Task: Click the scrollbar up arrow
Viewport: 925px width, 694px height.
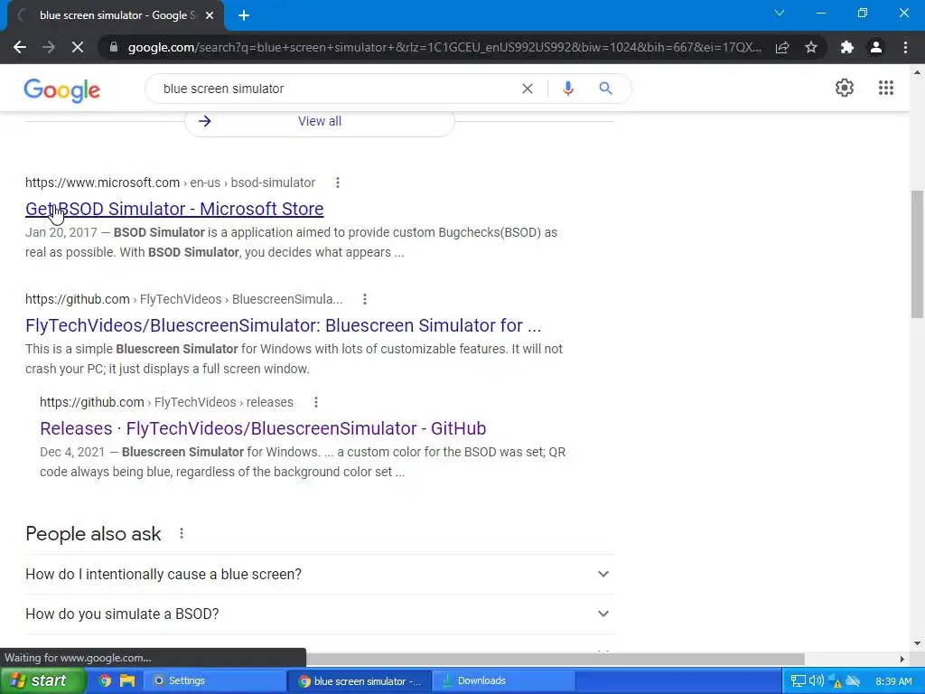Action: click(917, 72)
